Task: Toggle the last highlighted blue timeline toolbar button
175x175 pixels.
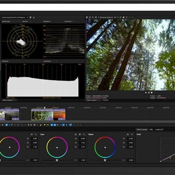Action: click(70, 125)
